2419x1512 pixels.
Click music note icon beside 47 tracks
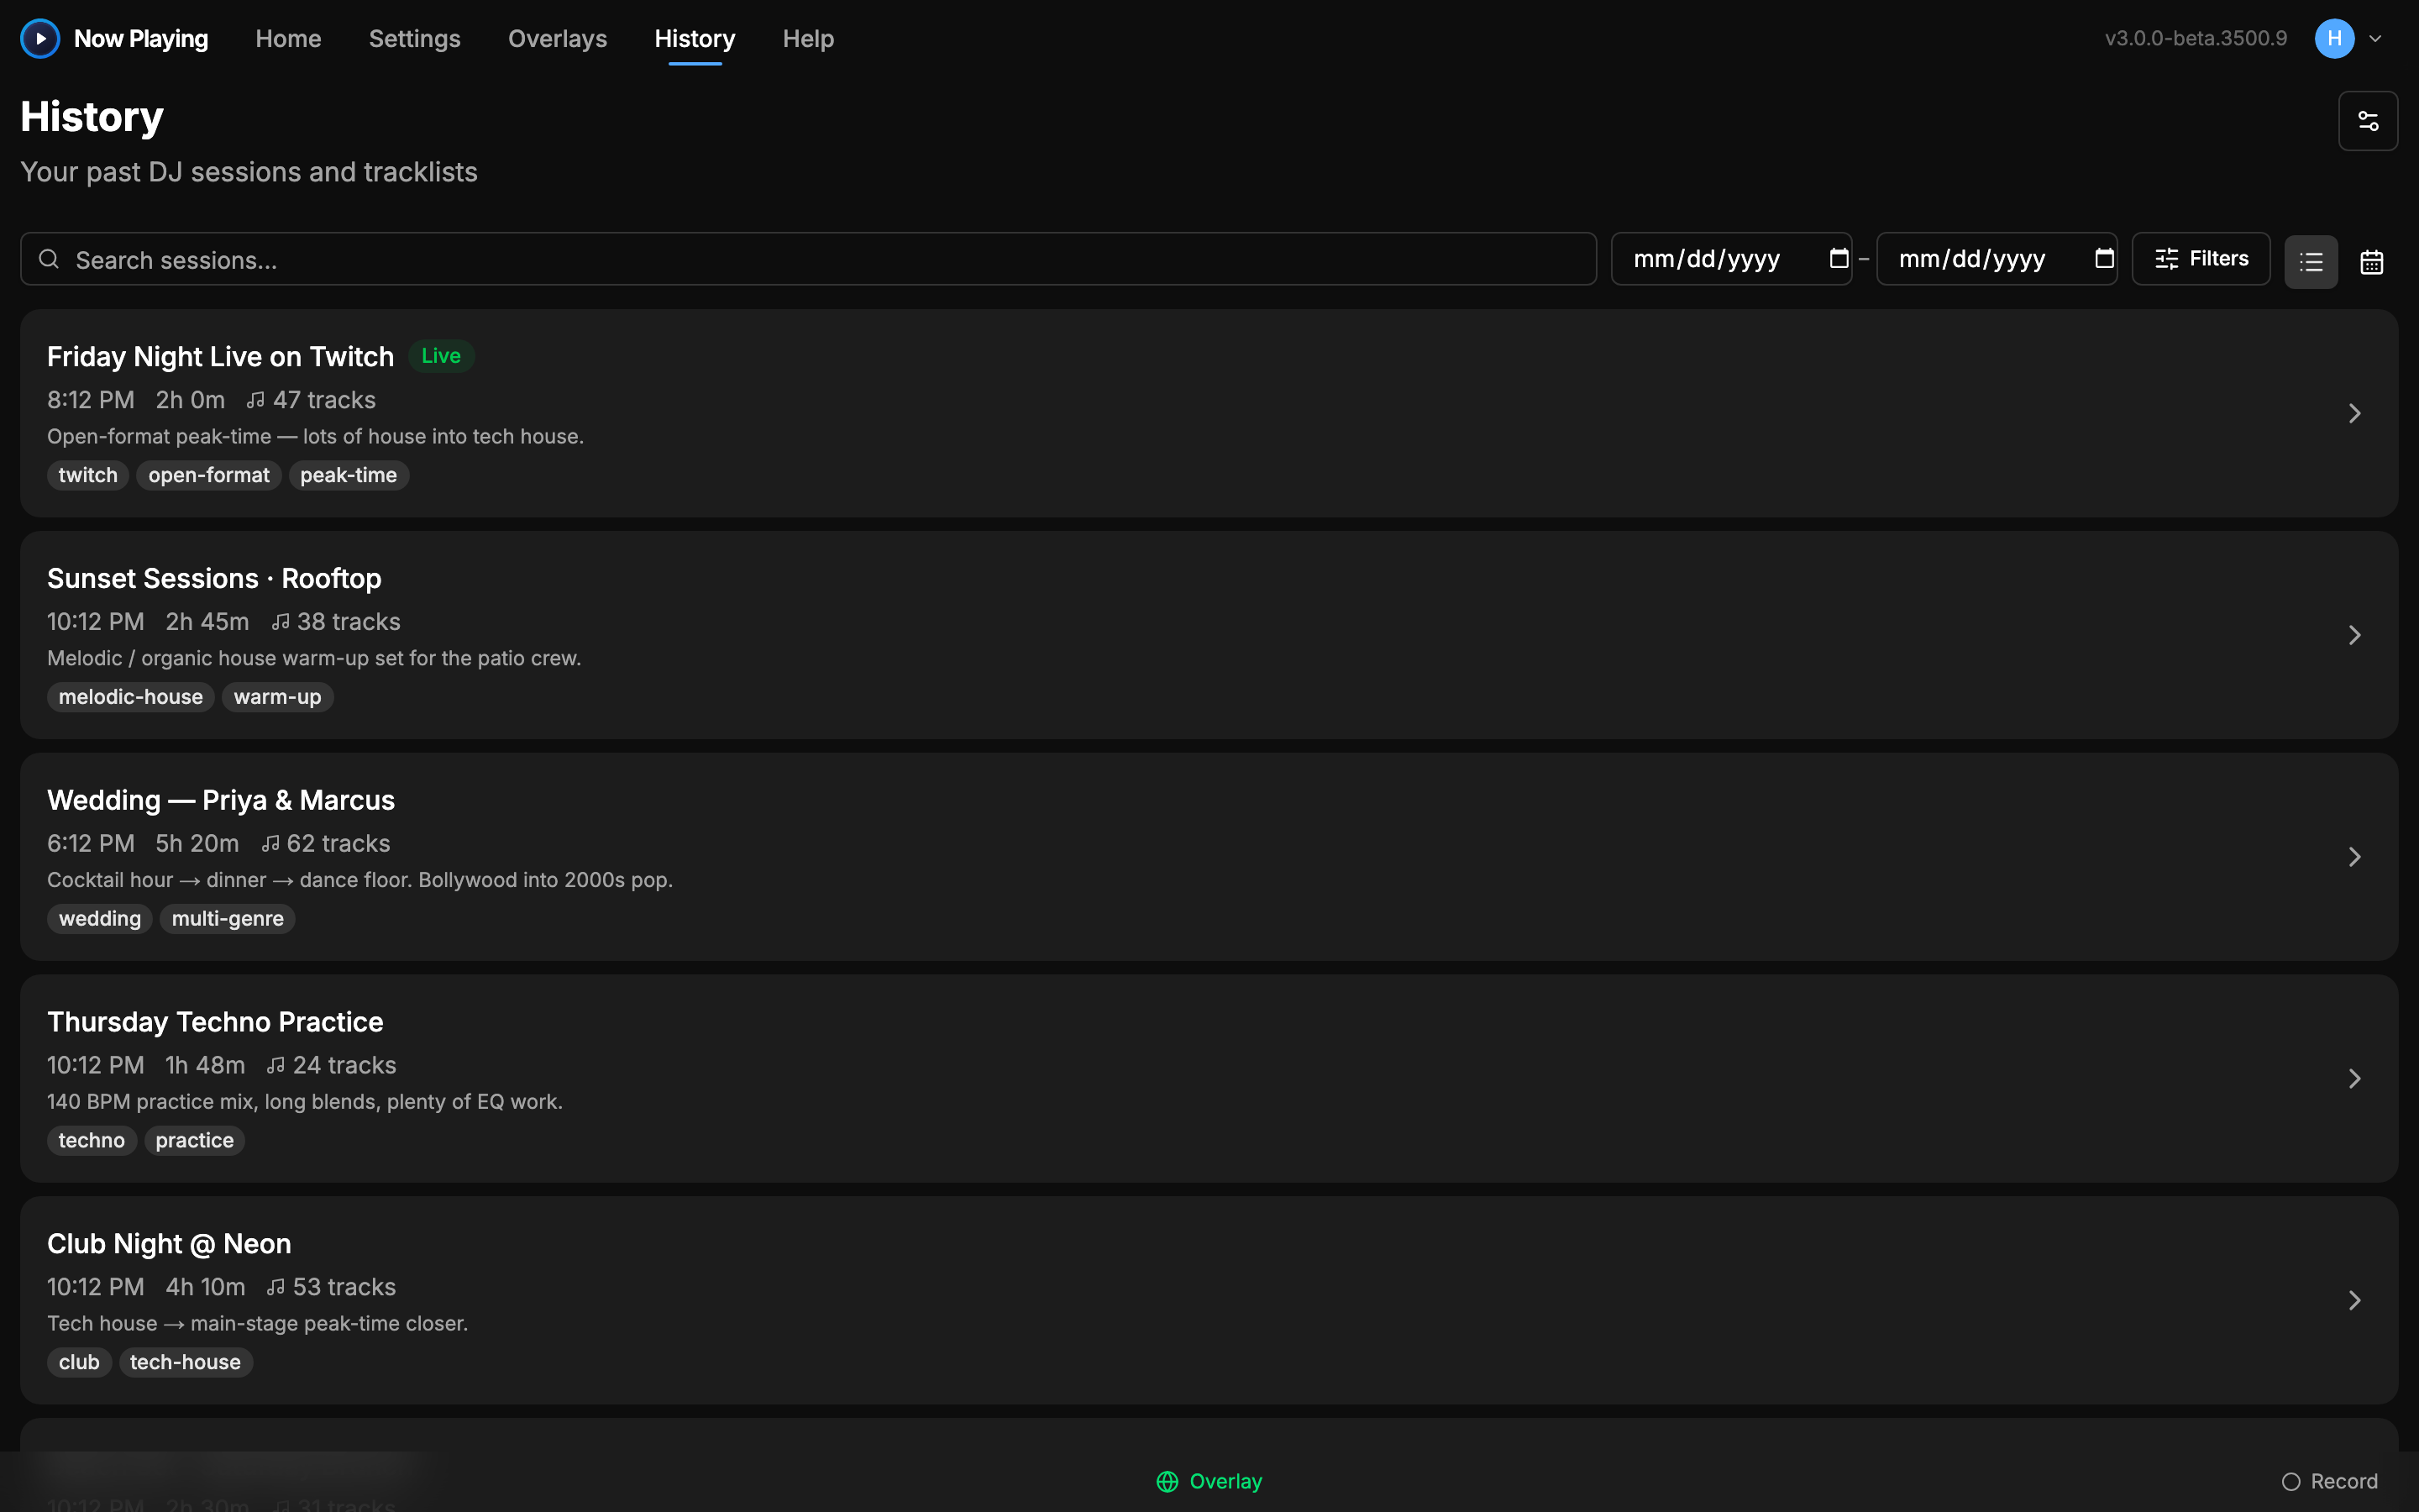[256, 400]
